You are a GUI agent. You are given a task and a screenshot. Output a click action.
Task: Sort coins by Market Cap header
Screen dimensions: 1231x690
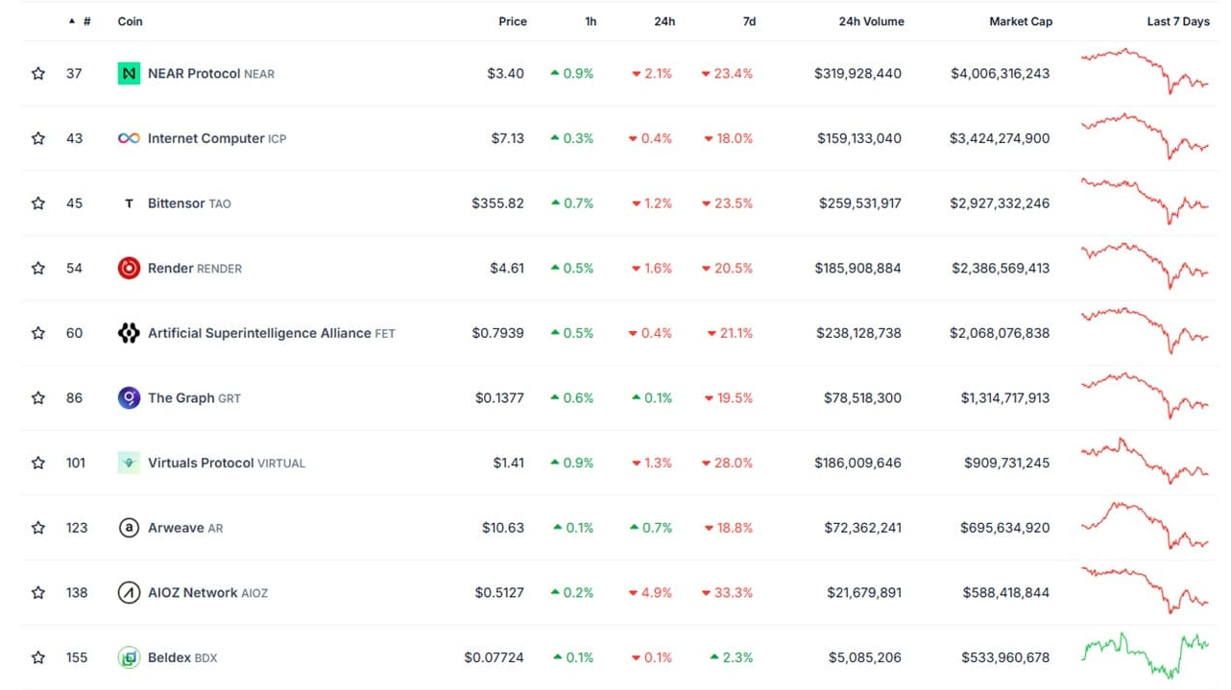point(1020,21)
